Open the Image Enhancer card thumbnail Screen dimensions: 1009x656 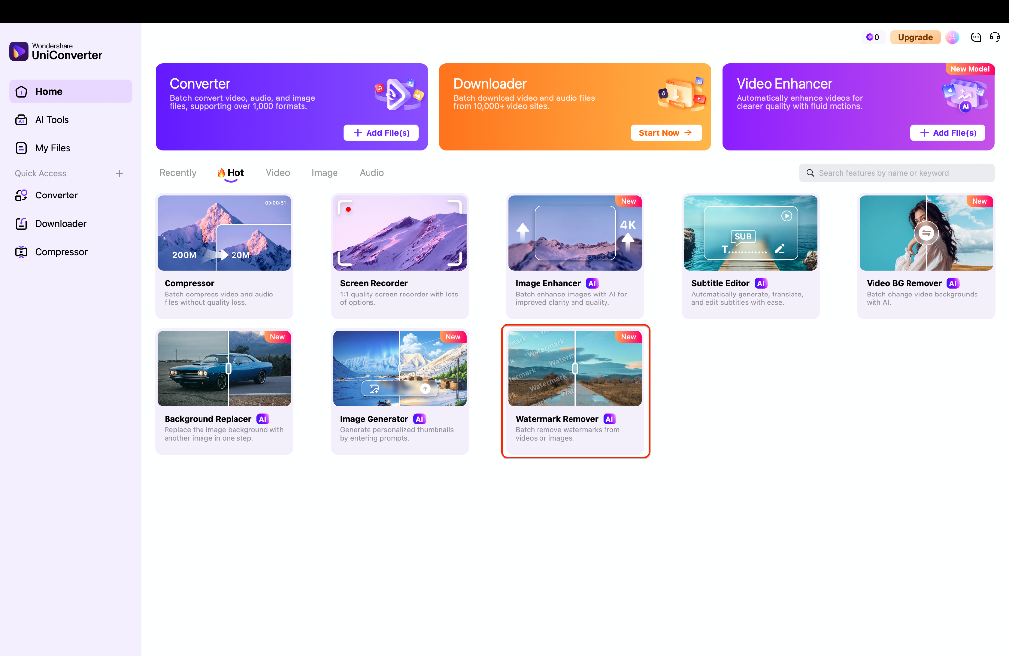point(575,233)
